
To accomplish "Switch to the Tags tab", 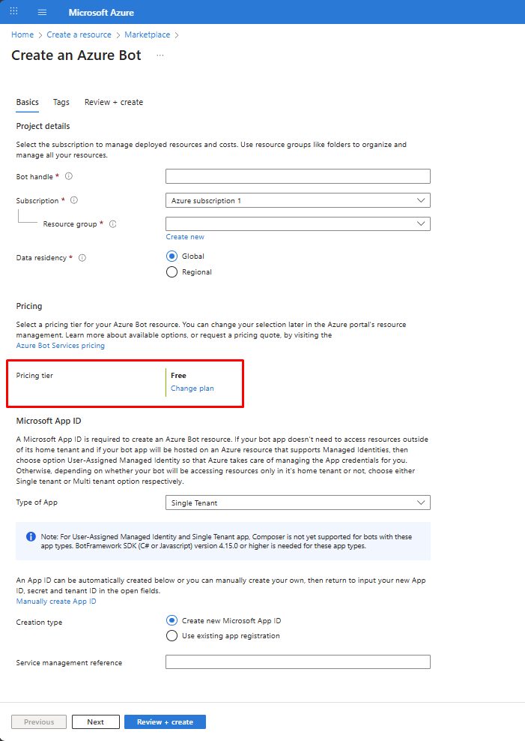I will [x=61, y=102].
